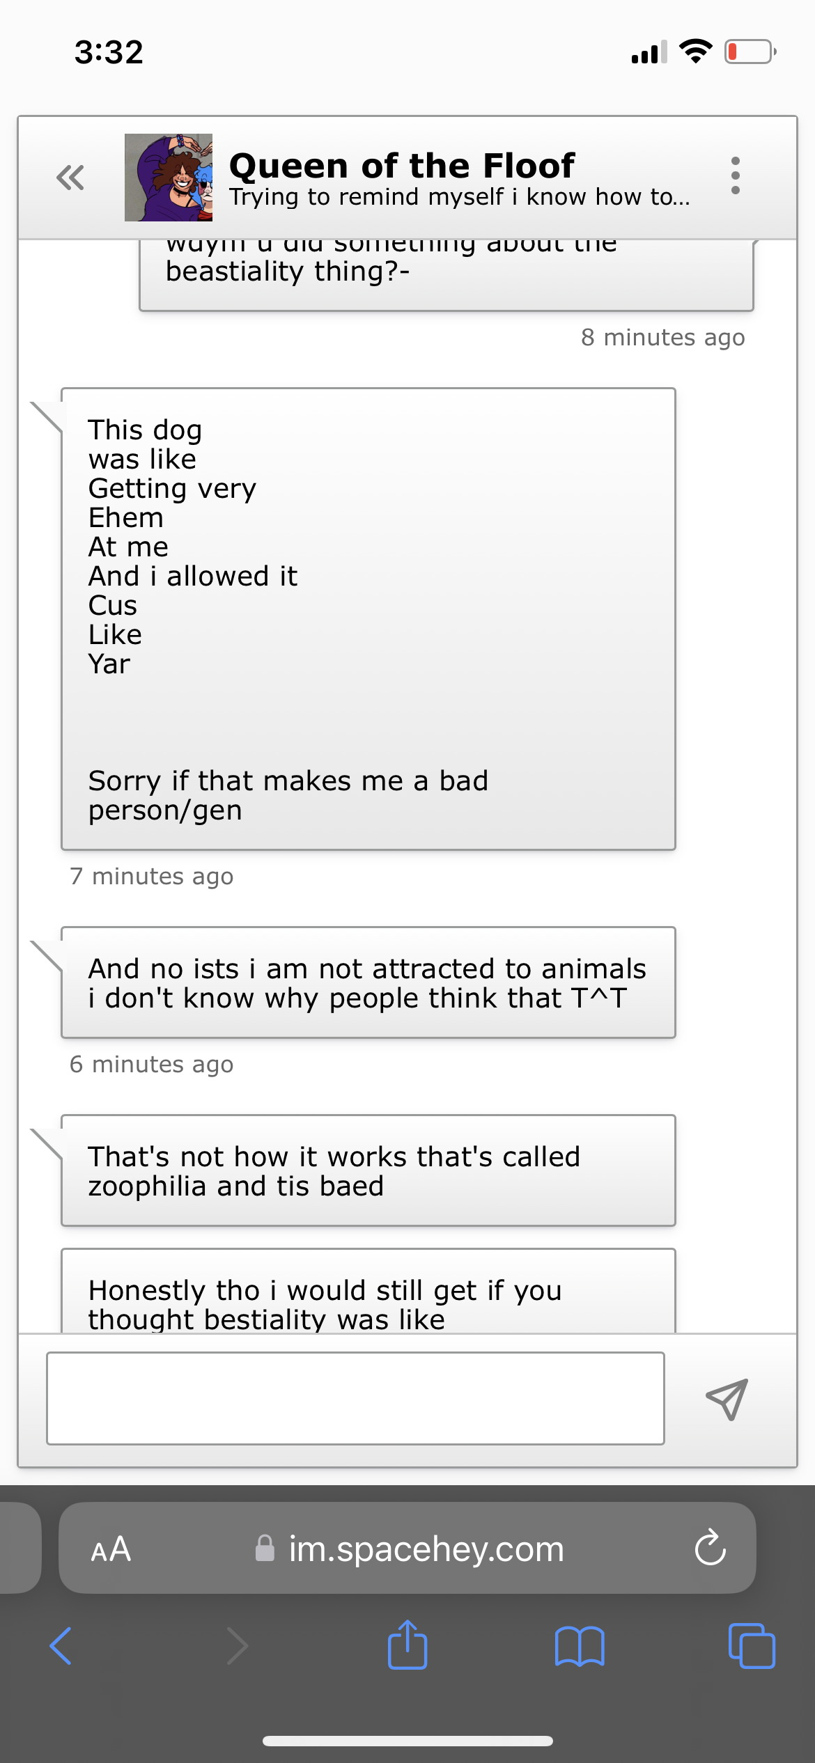Image resolution: width=815 pixels, height=1763 pixels.
Task: Open the three-dot chat options menu
Action: pyautogui.click(x=735, y=175)
